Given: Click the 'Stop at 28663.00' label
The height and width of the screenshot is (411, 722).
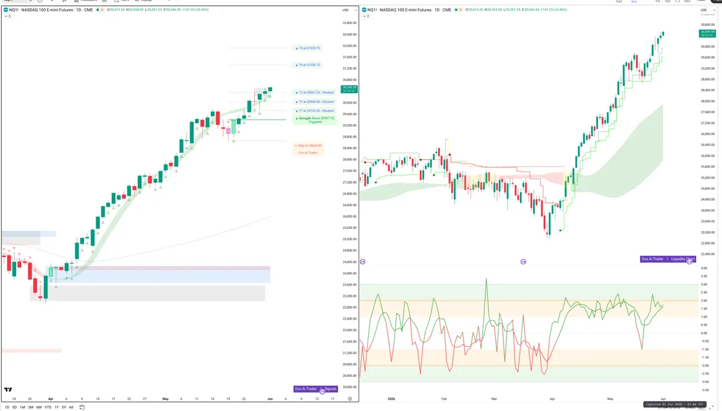Looking at the screenshot, I should pos(309,145).
